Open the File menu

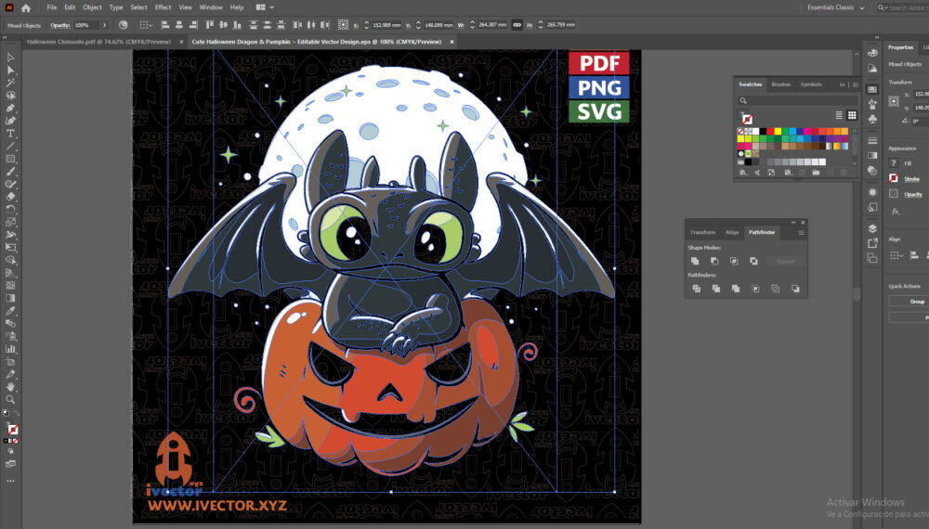[51, 7]
